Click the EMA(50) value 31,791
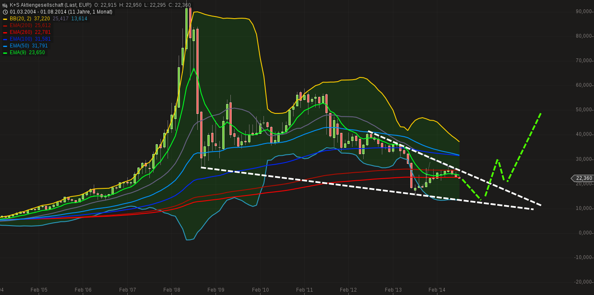The width and height of the screenshot is (594, 295). pos(40,46)
